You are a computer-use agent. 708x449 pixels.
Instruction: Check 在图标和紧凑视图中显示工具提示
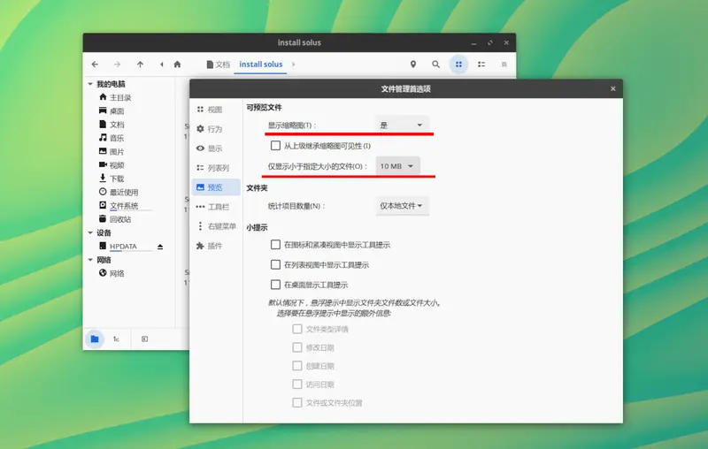(x=276, y=244)
